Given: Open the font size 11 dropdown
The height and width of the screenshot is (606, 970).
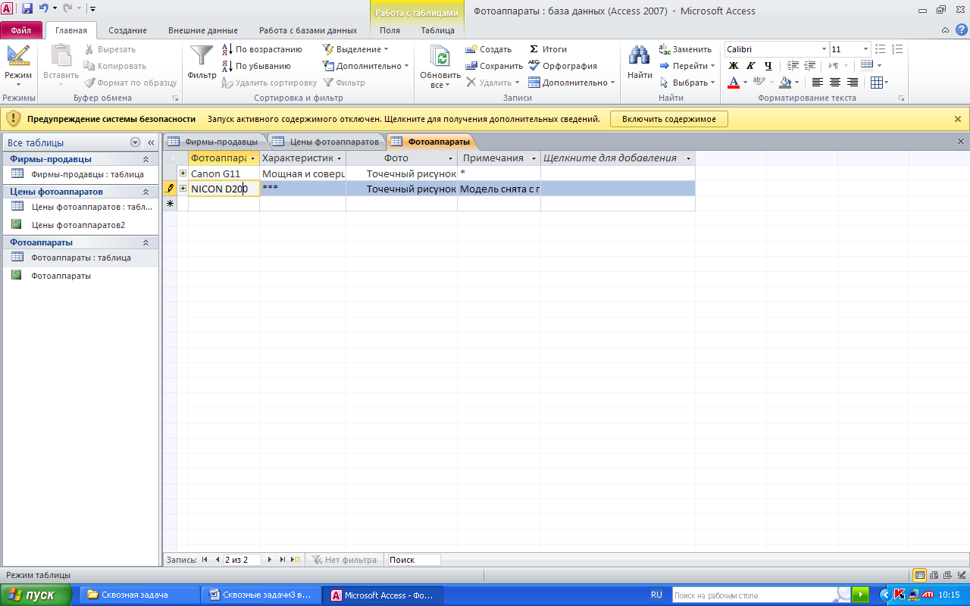Looking at the screenshot, I should [865, 49].
